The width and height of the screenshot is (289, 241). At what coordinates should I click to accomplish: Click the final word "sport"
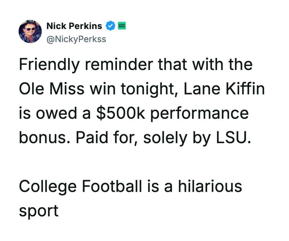click(39, 210)
